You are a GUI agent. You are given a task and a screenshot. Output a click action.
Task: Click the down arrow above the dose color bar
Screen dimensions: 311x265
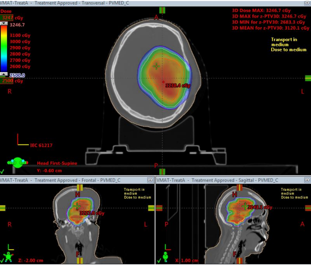click(4, 24)
